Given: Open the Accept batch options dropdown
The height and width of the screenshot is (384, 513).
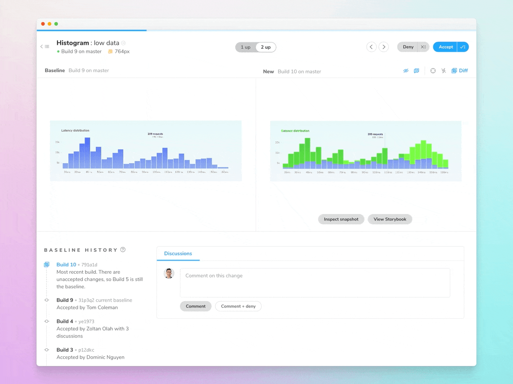Looking at the screenshot, I should click(463, 47).
